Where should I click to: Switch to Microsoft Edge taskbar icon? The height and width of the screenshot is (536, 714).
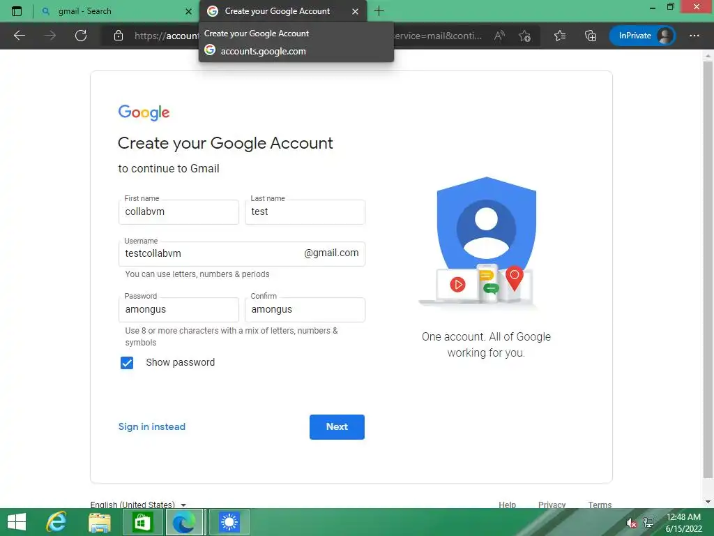click(x=184, y=522)
